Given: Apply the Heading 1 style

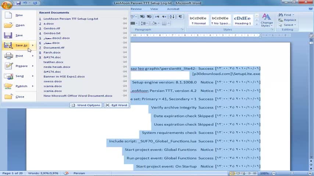Looking at the screenshot, I should (243, 20).
